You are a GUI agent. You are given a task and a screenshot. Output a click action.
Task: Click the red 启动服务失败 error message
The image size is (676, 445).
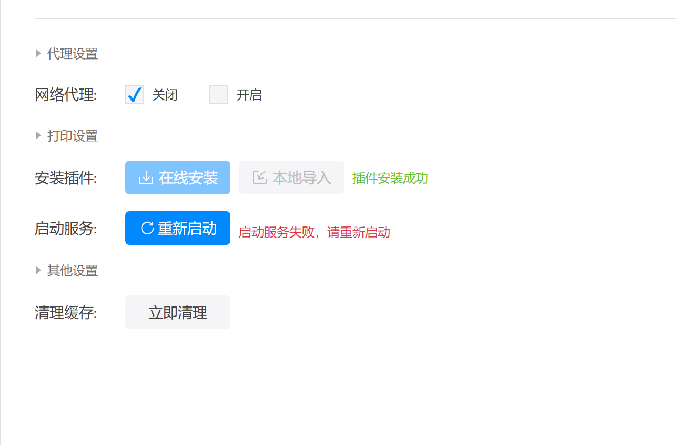tap(315, 232)
